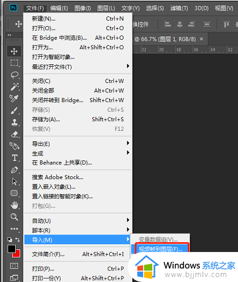Select the Eyedropper tool
The height and width of the screenshot is (282, 238).
[x=14, y=98]
